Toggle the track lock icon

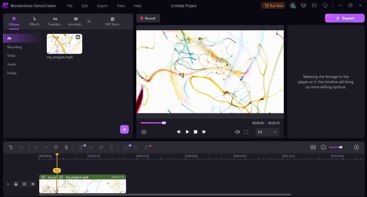pos(16,184)
